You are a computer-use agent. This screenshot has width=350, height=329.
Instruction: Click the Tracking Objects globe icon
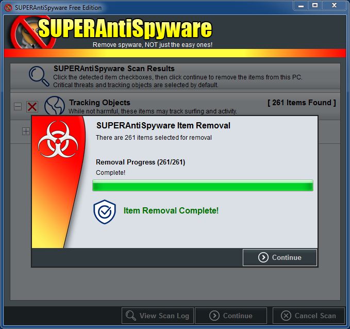click(55, 105)
